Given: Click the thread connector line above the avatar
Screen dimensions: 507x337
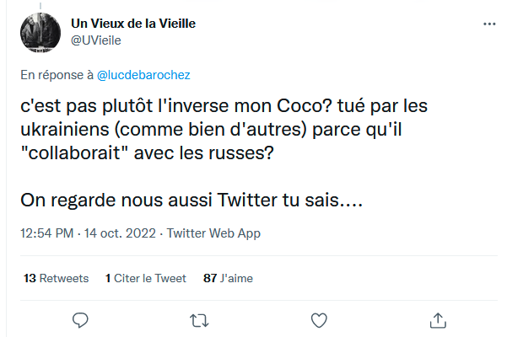Looking at the screenshot, I should point(40,6).
